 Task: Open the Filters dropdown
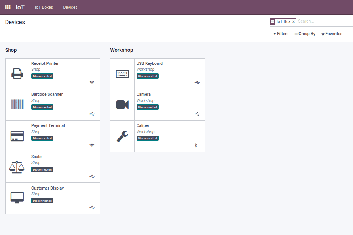(x=281, y=34)
